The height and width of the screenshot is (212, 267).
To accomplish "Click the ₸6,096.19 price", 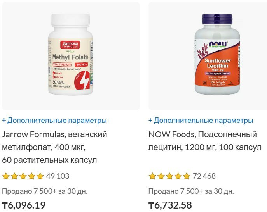I will (24, 205).
